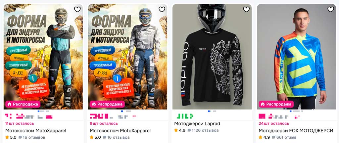This screenshot has width=339, height=143.
Task: Open the camo enduro suit product image
Action: 127,57
